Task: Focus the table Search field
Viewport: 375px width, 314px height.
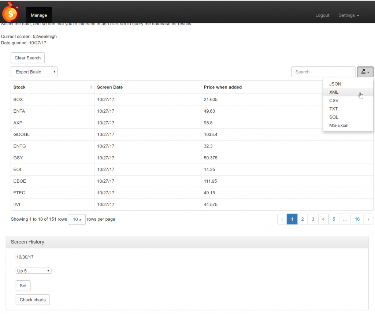Action: click(324, 72)
